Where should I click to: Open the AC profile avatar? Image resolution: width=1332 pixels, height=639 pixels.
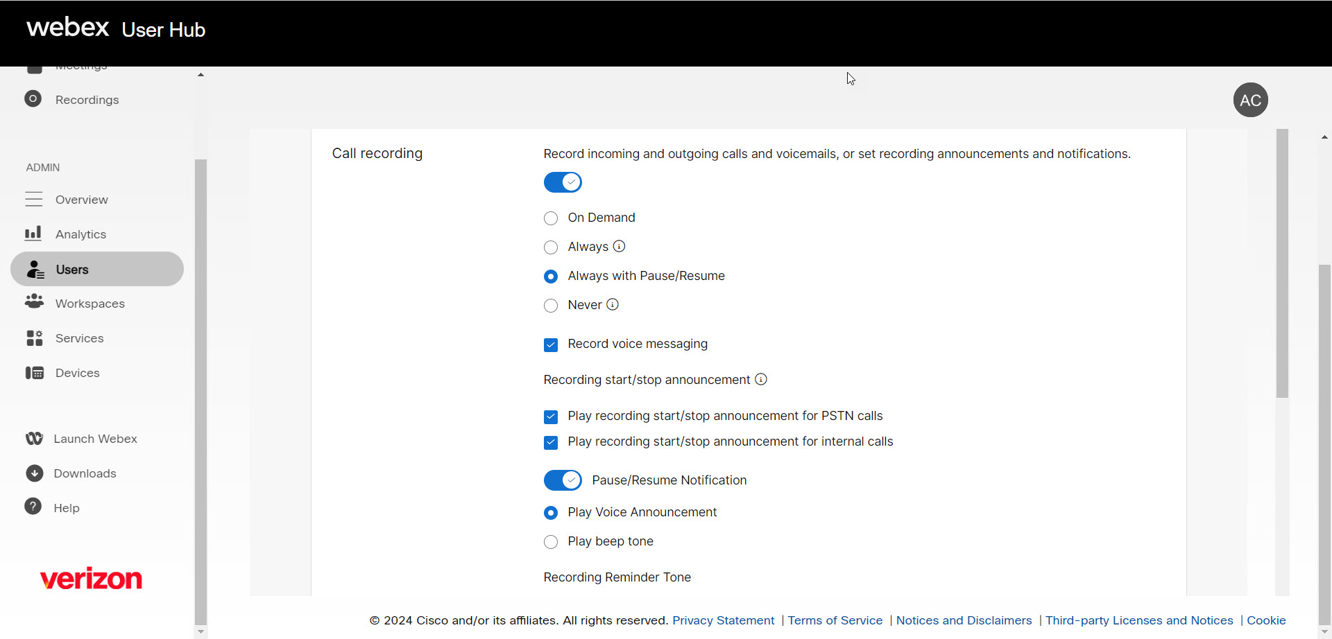point(1250,100)
